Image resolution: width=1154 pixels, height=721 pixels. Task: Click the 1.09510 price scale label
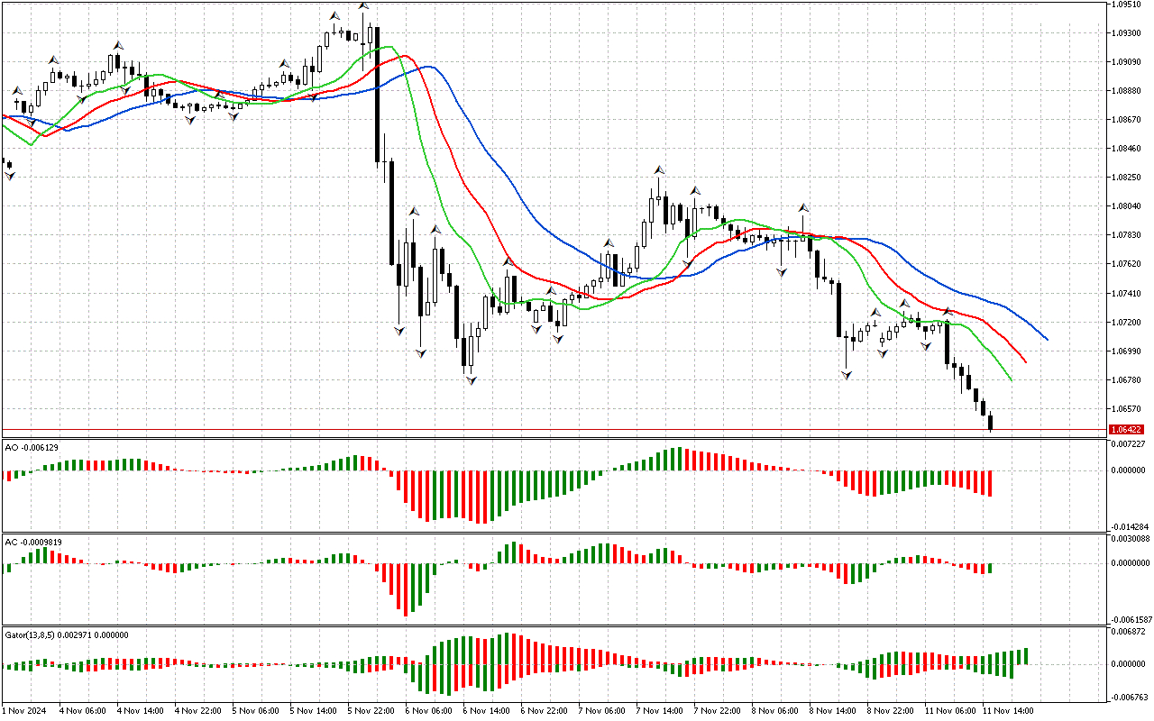(x=1127, y=4)
